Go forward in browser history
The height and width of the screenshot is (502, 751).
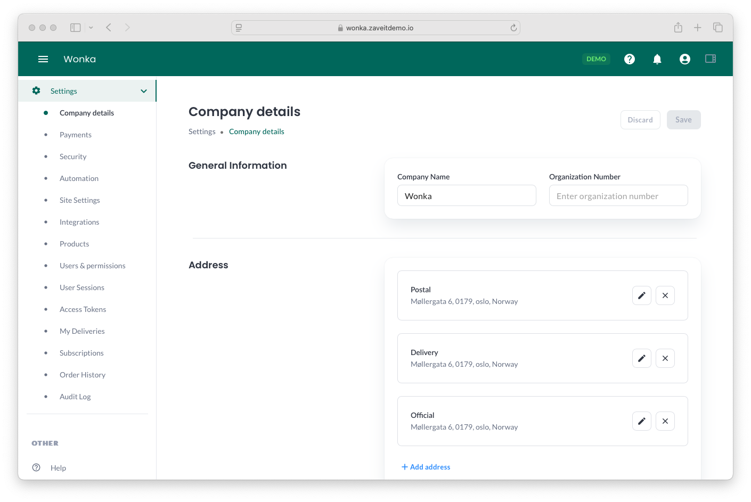coord(127,28)
